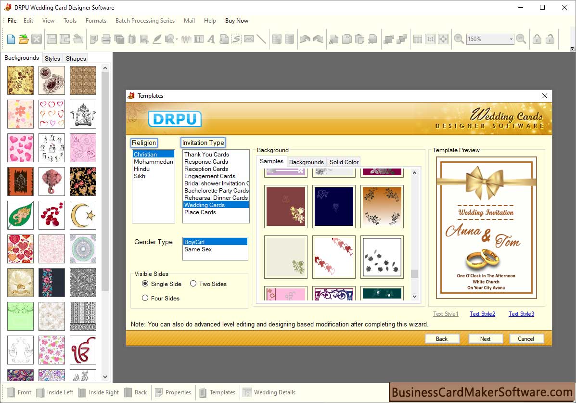Select the Signature tool icon

coord(236,39)
